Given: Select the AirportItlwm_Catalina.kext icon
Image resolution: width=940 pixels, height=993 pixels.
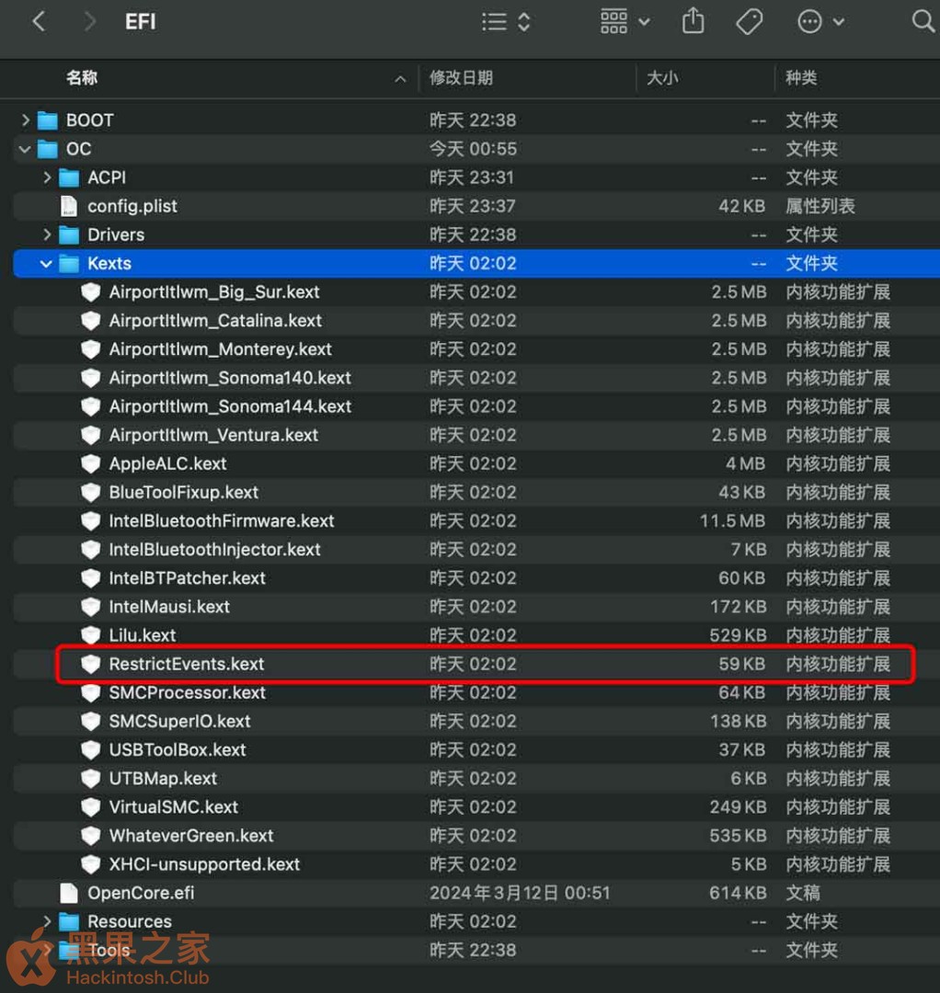Looking at the screenshot, I should click(90, 321).
